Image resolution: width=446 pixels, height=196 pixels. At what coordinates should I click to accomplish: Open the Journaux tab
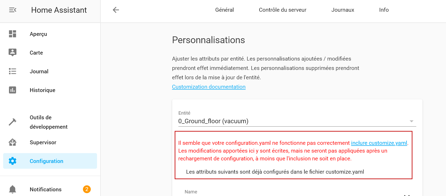pyautogui.click(x=342, y=10)
